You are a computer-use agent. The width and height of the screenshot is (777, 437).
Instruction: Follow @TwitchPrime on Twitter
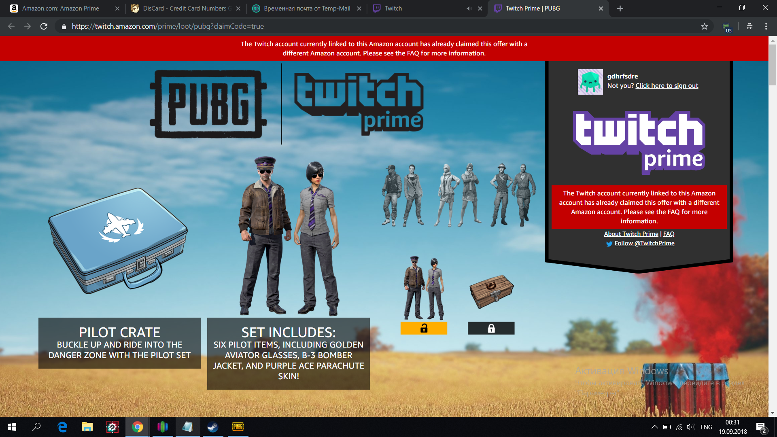coord(644,243)
